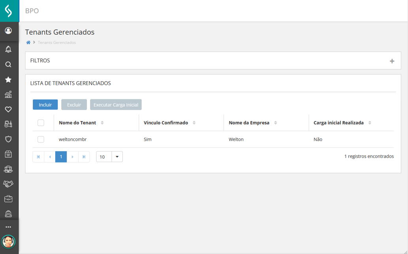Sort by Nome do Tenant column
Screen dimensions: 408x254
pyautogui.click(x=102, y=123)
